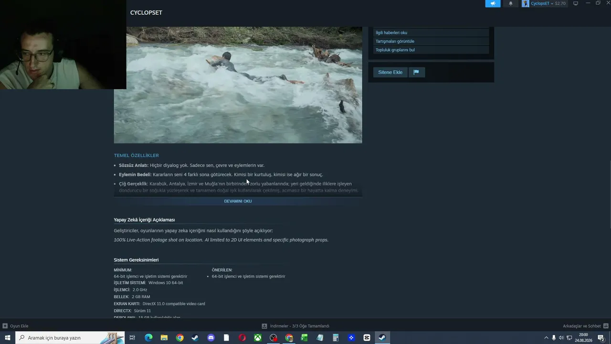Open the Steam notifications bell
The width and height of the screenshot is (611, 344).
click(510, 3)
